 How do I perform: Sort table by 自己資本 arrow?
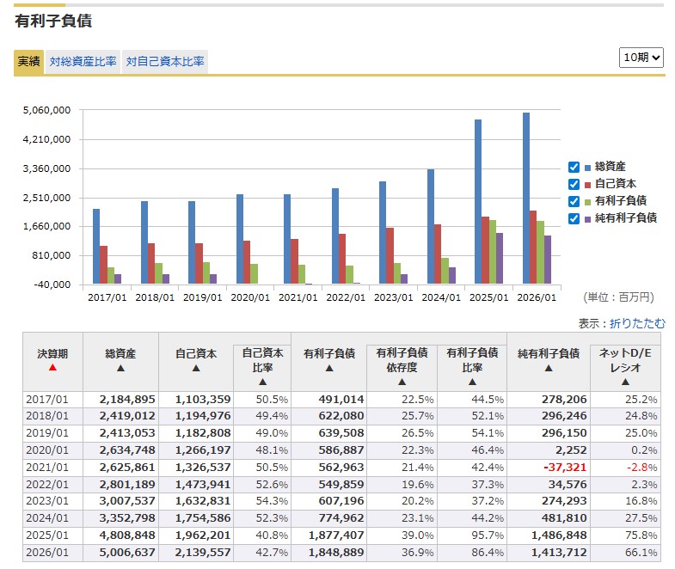[x=196, y=368]
